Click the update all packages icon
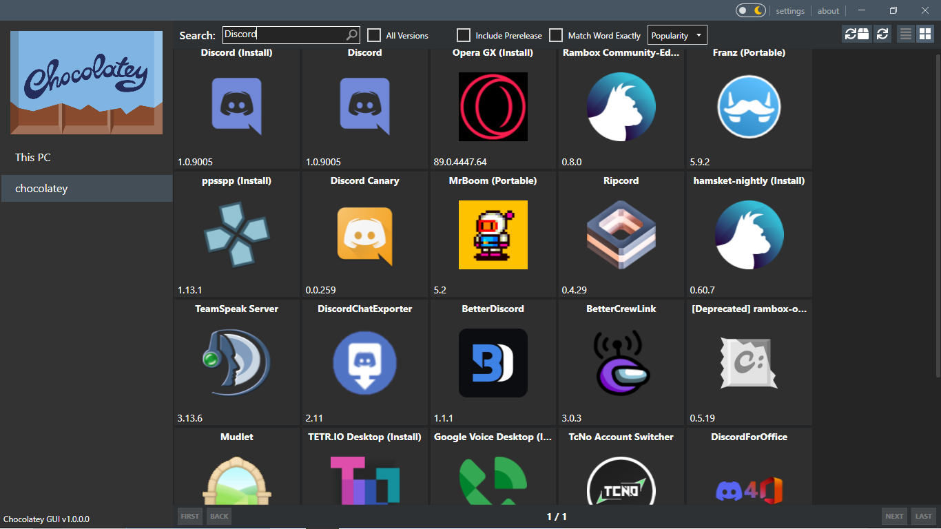The image size is (941, 529). pos(857,34)
